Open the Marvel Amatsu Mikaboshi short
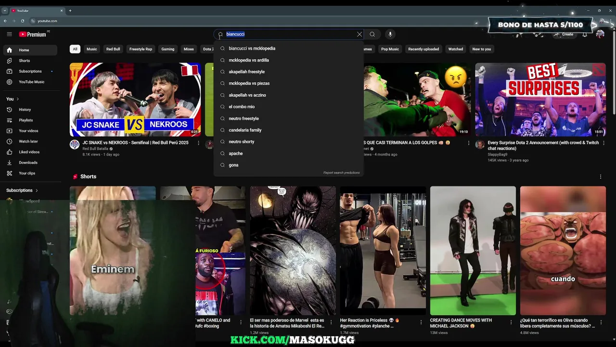 [293, 251]
